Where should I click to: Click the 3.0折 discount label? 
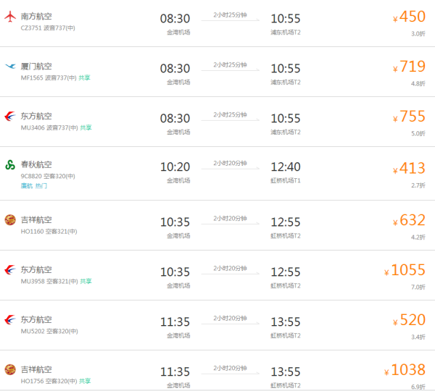tap(418, 34)
